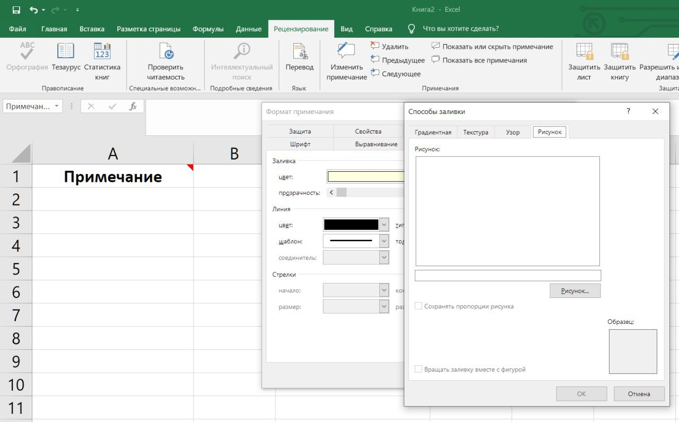The height and width of the screenshot is (422, 679).
Task: Click the Перевод translate icon
Action: coord(300,52)
